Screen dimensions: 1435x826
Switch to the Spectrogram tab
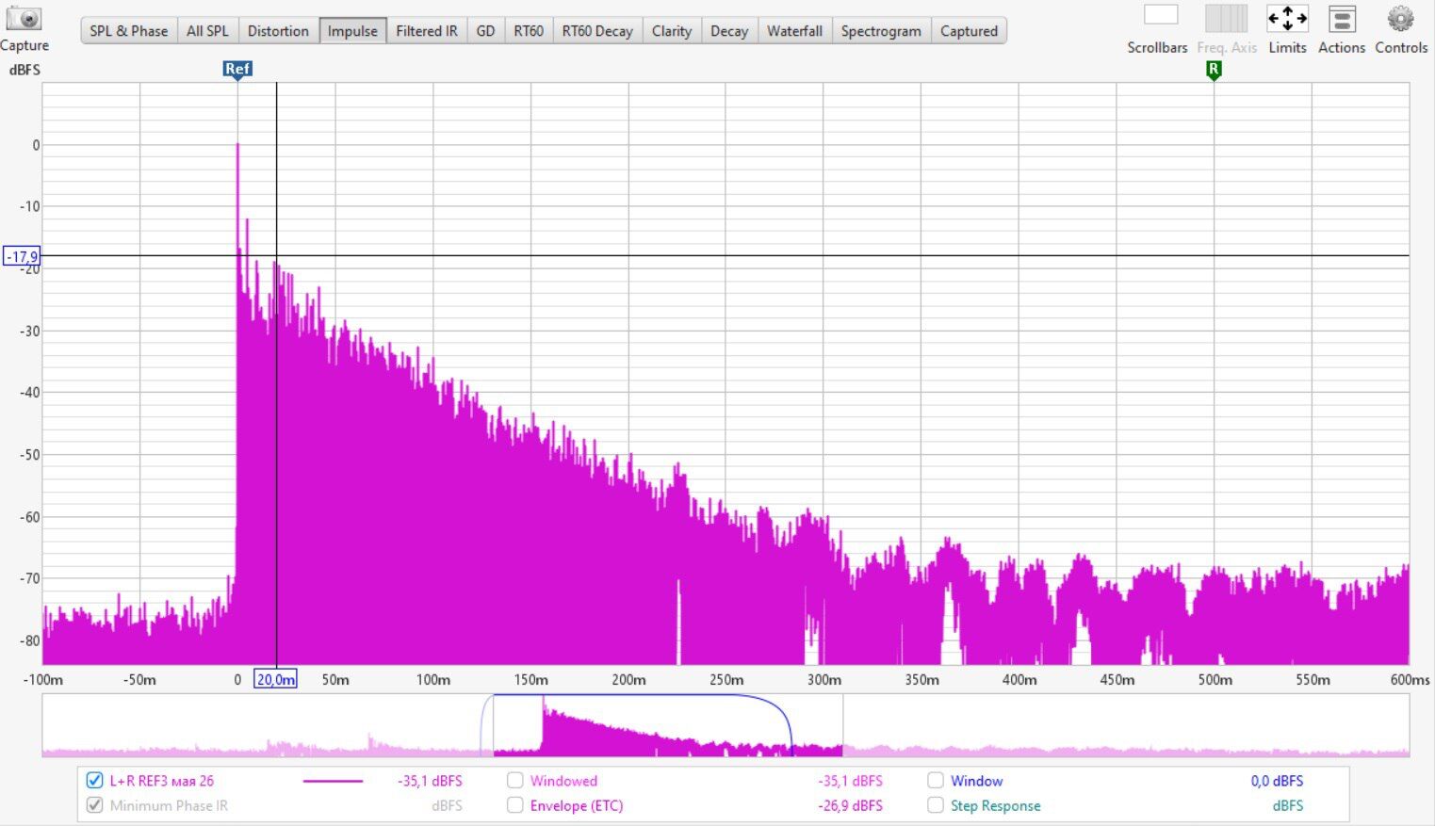tap(881, 31)
